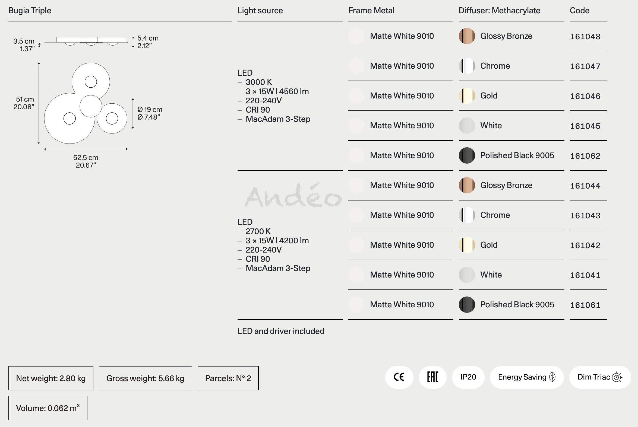Click product code 161044

pyautogui.click(x=585, y=186)
